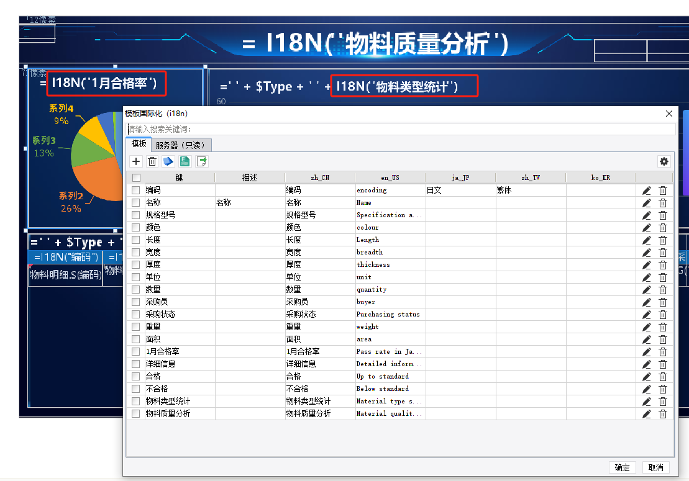Check the box for the 采购状态 row

click(x=136, y=314)
